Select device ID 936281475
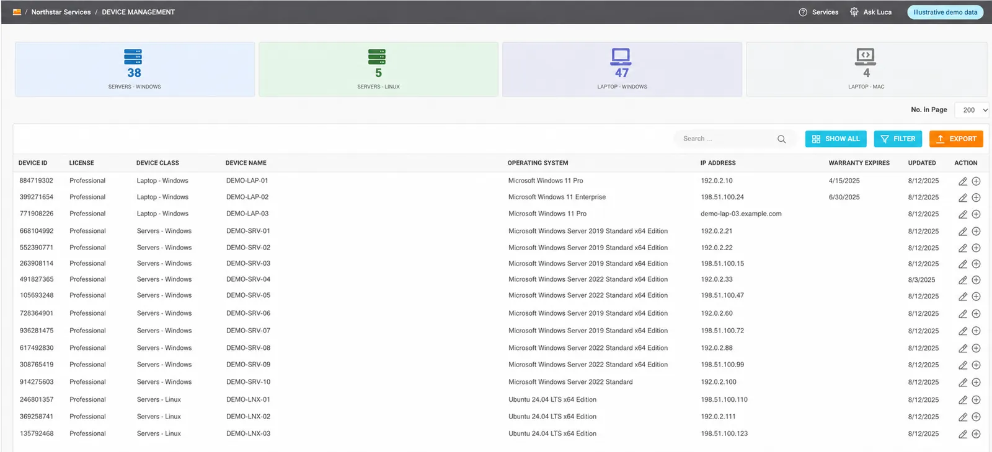The image size is (992, 452). pos(37,331)
